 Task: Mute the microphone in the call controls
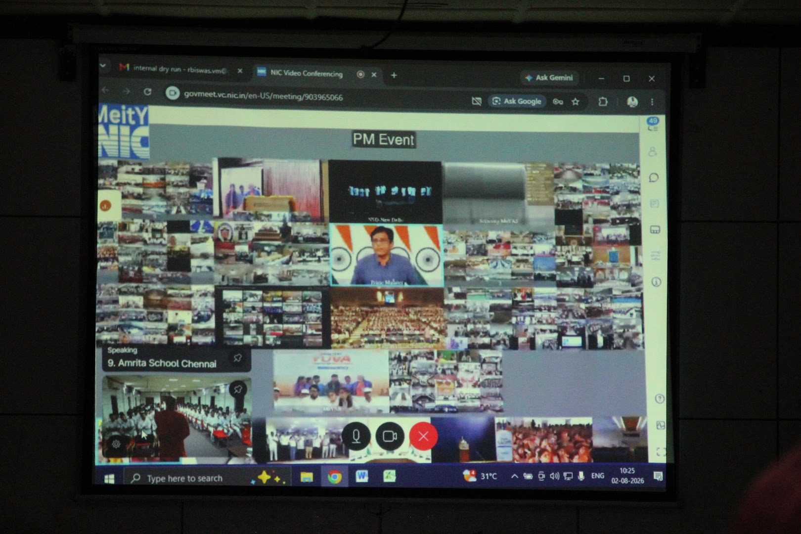pos(356,436)
